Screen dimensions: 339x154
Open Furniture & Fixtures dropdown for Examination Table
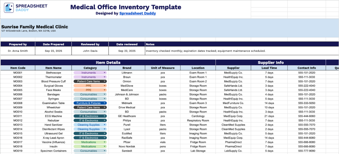[x=105, y=103]
